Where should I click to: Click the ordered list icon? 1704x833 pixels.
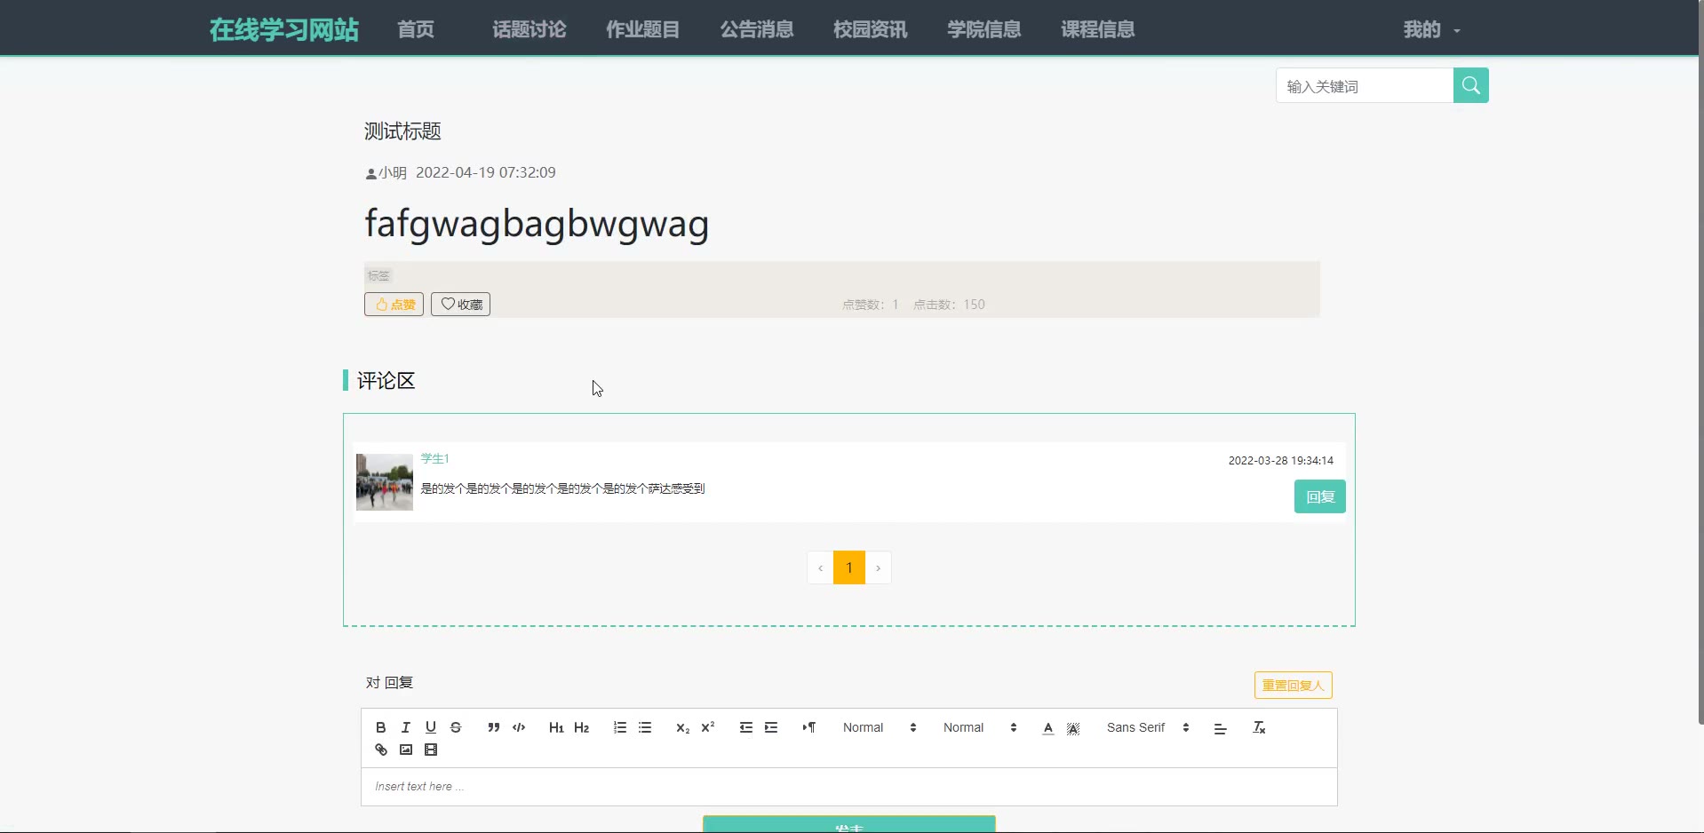(620, 727)
